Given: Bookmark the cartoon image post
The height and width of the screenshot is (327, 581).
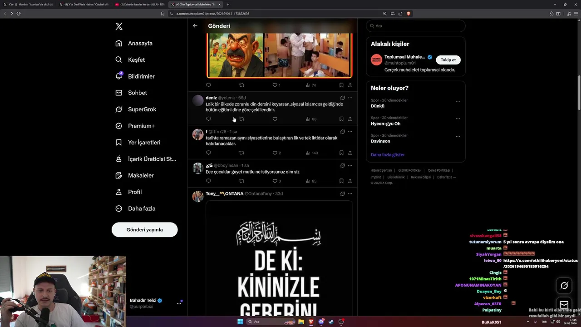Looking at the screenshot, I should 341,85.
